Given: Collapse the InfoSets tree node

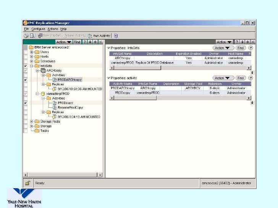Looking at the screenshot, I should point(32,66).
